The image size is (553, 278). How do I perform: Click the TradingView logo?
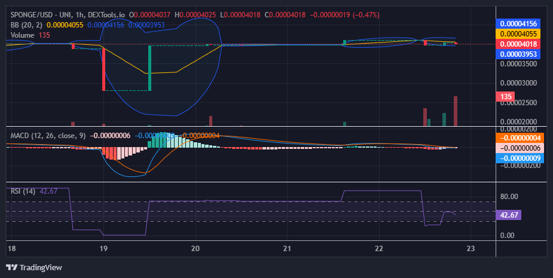point(34,267)
